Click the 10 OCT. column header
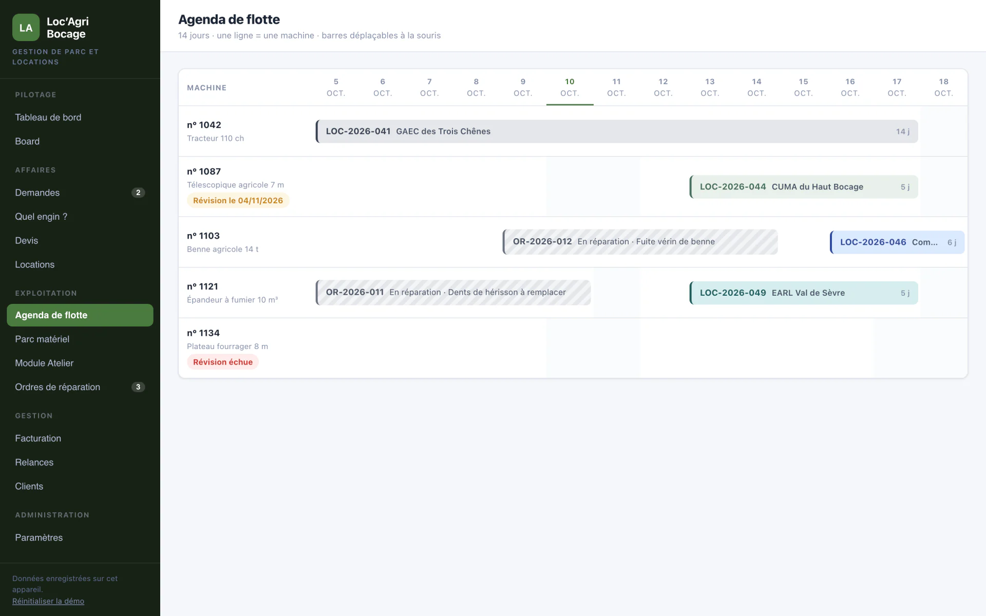This screenshot has height=616, width=986. point(570,87)
